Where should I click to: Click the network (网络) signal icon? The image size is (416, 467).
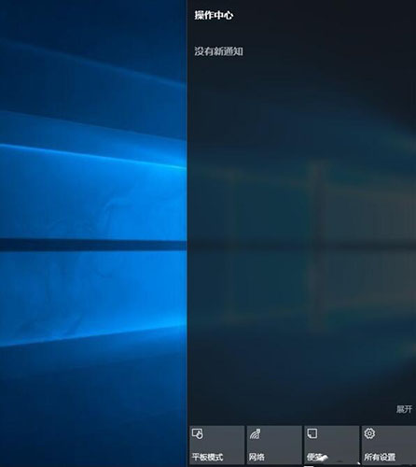pyautogui.click(x=255, y=433)
